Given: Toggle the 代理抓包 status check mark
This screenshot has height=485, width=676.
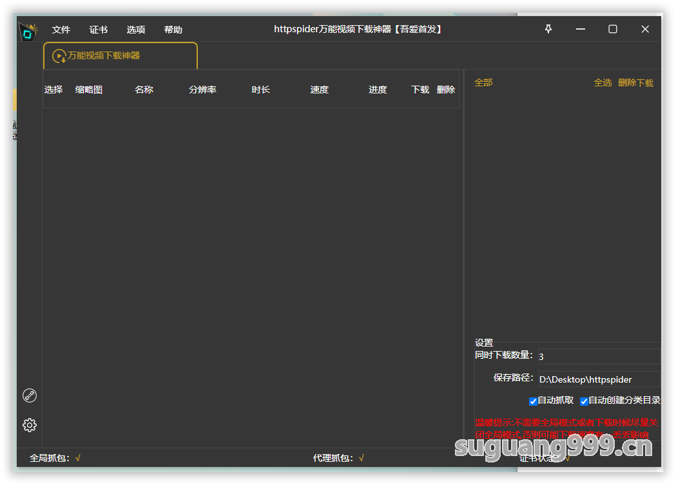Looking at the screenshot, I should (x=361, y=458).
